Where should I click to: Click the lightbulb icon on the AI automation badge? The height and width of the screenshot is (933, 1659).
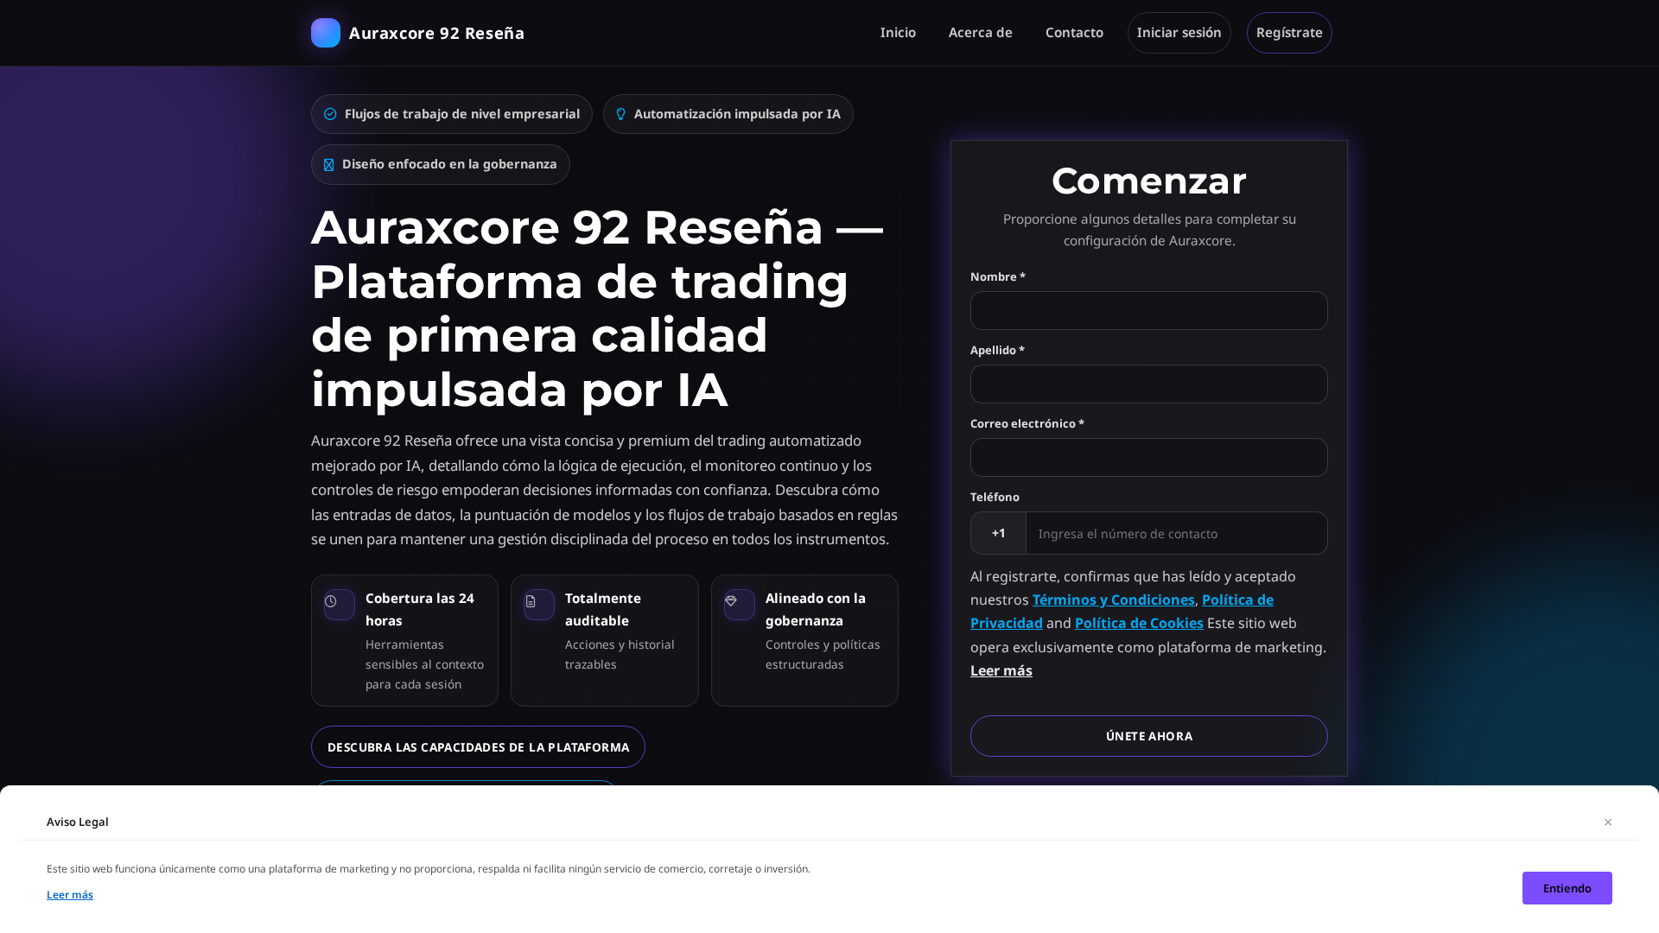tap(621, 113)
